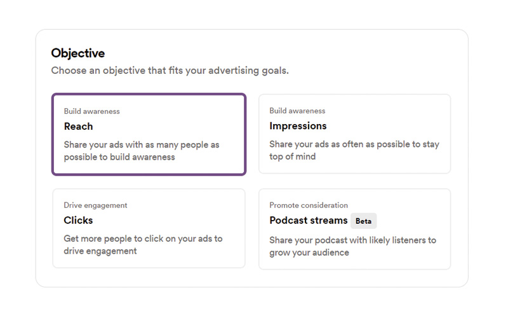The width and height of the screenshot is (508, 318).
Task: Click the Reach card description text
Action: click(x=141, y=151)
